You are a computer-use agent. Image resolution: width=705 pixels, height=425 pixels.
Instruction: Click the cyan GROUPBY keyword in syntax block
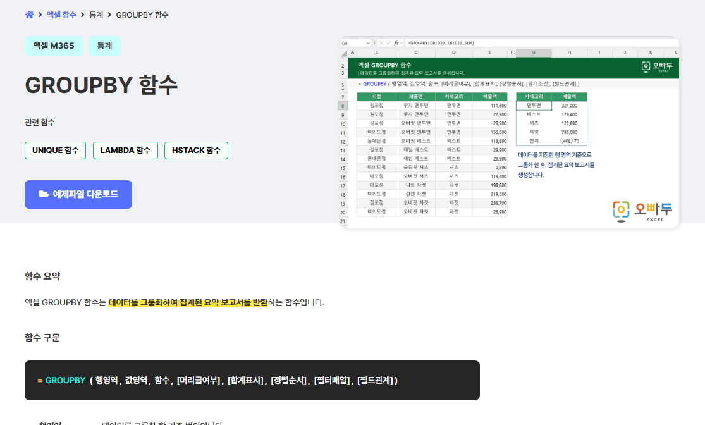[x=65, y=381]
